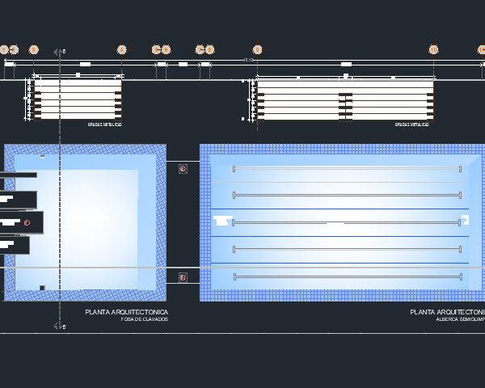The height and width of the screenshot is (388, 485).
Task: Select grid axis bubble number 9
Action: [257, 49]
